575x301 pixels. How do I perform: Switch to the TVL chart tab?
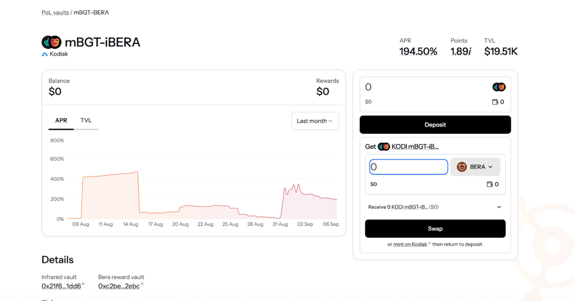pyautogui.click(x=86, y=120)
